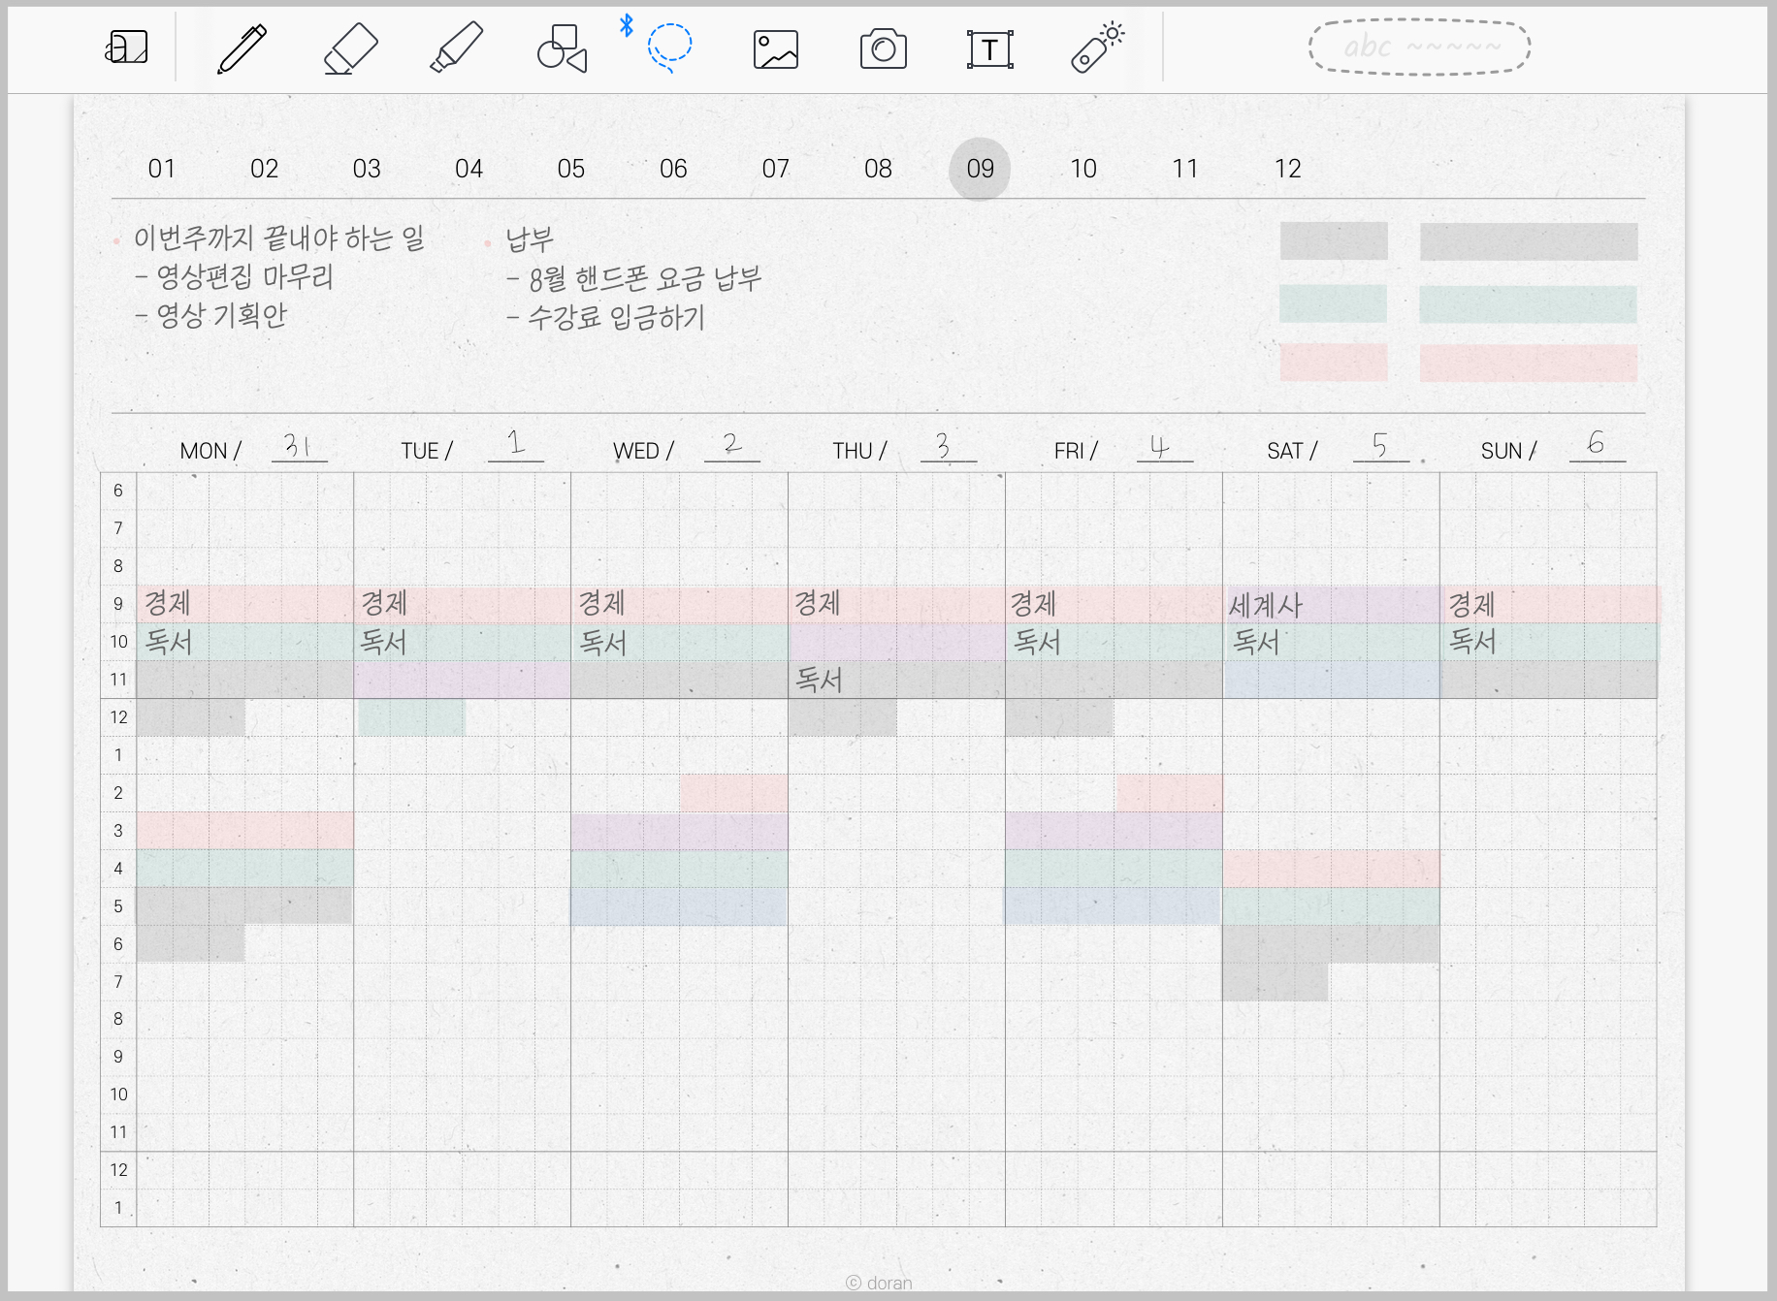Go to month tab 05
The image size is (1777, 1301).
571,169
